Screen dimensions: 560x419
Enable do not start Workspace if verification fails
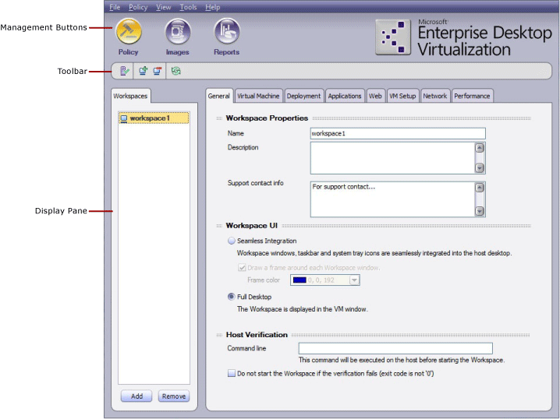tap(231, 374)
